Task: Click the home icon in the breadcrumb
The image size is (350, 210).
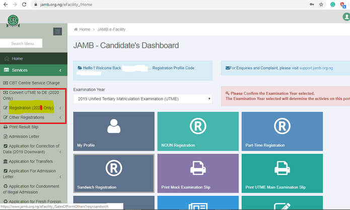Action: (76, 29)
